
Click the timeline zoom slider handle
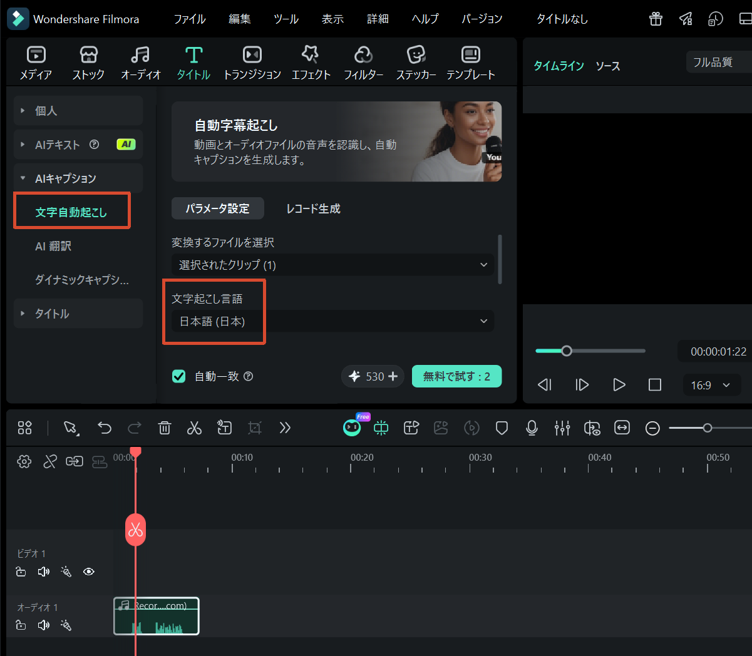pos(707,428)
